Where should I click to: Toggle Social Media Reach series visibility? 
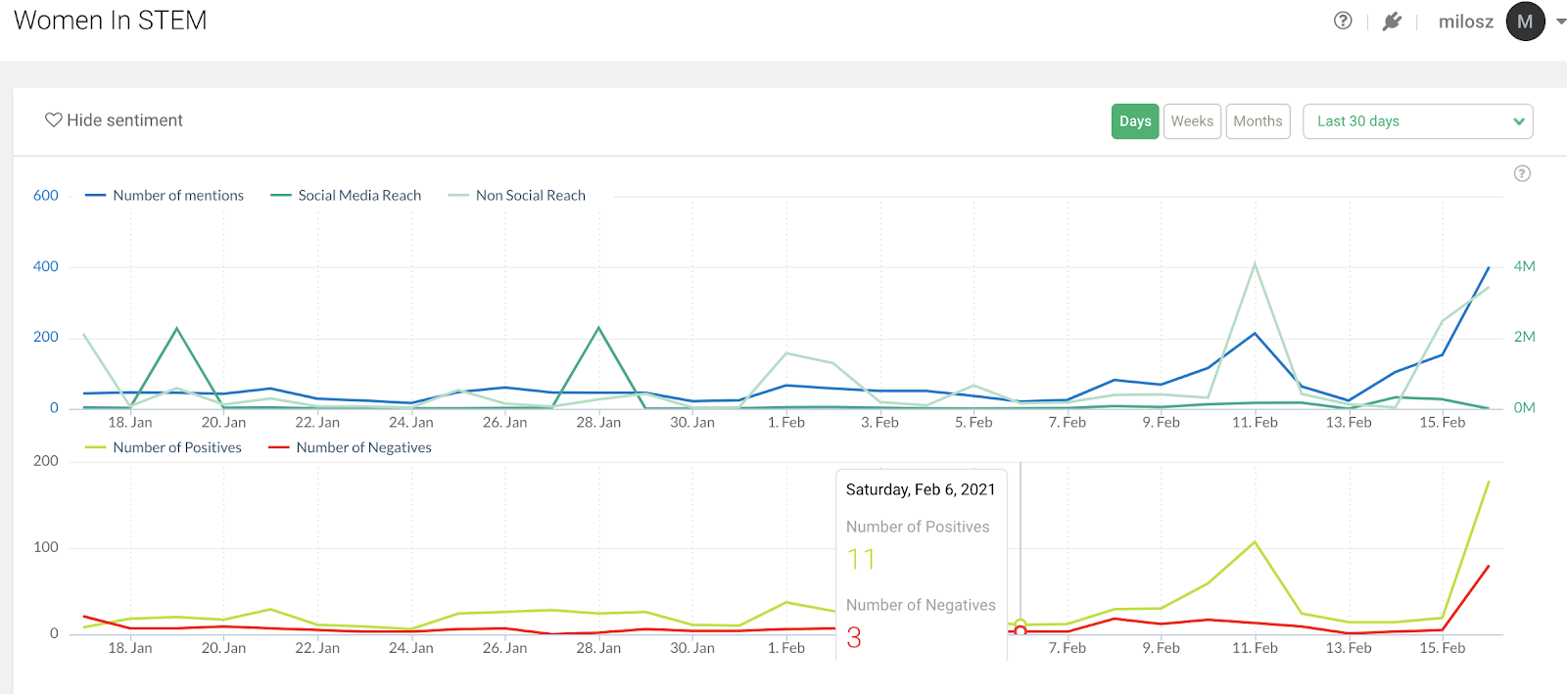pos(346,196)
